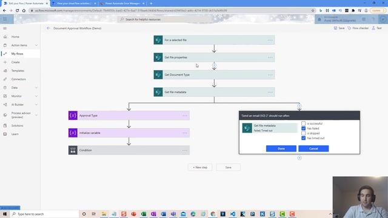Click Cancel in the run after panel
Screen dimensions: 388x218
313,148
